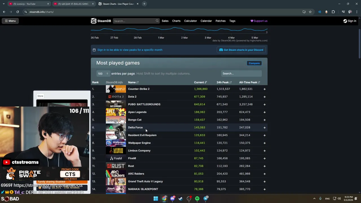Click the add plus icon for Dota 2
The width and height of the screenshot is (361, 203).
[x=264, y=97]
